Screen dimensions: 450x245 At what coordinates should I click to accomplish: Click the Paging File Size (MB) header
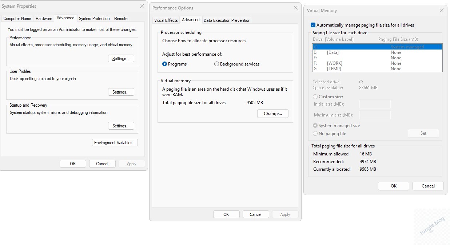398,39
